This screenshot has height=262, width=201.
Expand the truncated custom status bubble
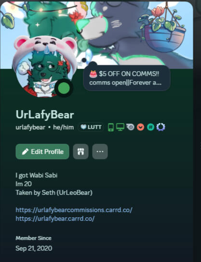pos(127,78)
